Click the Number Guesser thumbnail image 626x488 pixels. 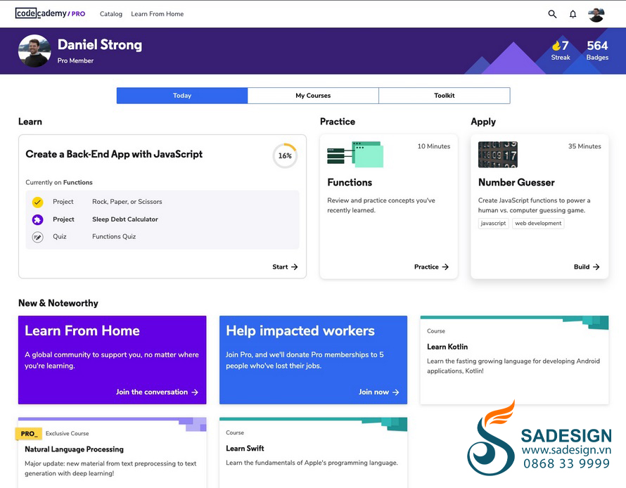pos(498,155)
